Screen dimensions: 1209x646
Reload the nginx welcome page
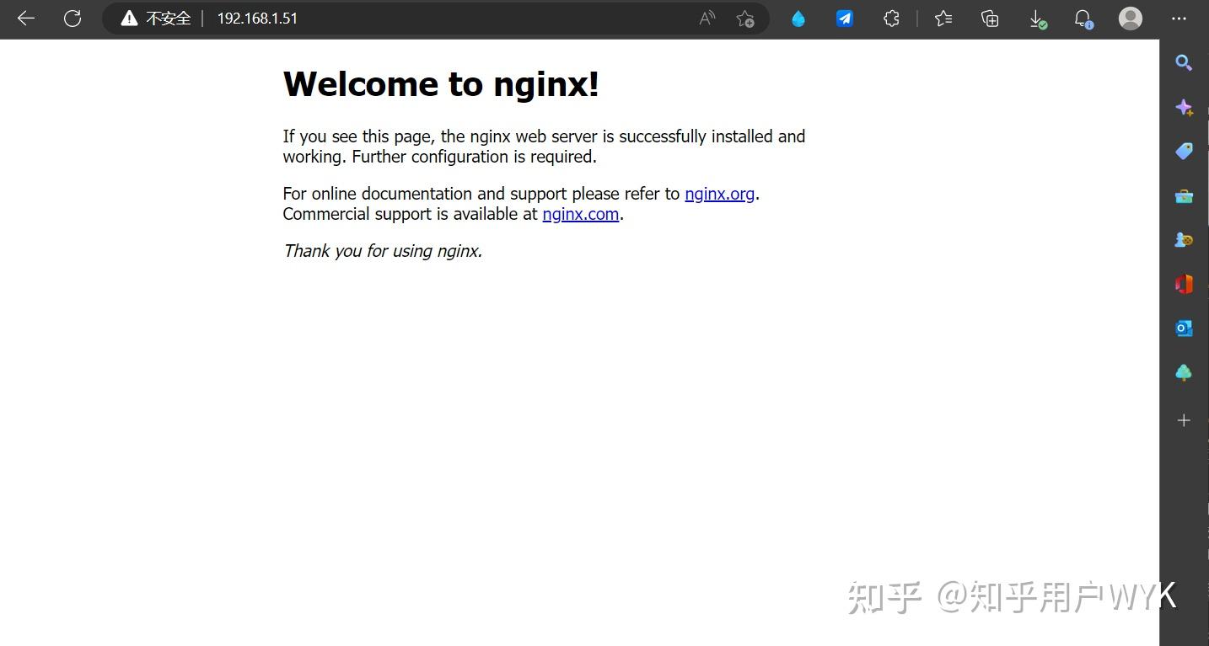(x=72, y=19)
